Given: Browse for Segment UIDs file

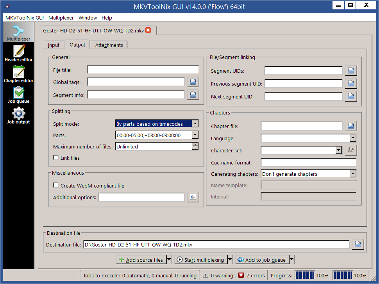Looking at the screenshot, I should [x=351, y=70].
